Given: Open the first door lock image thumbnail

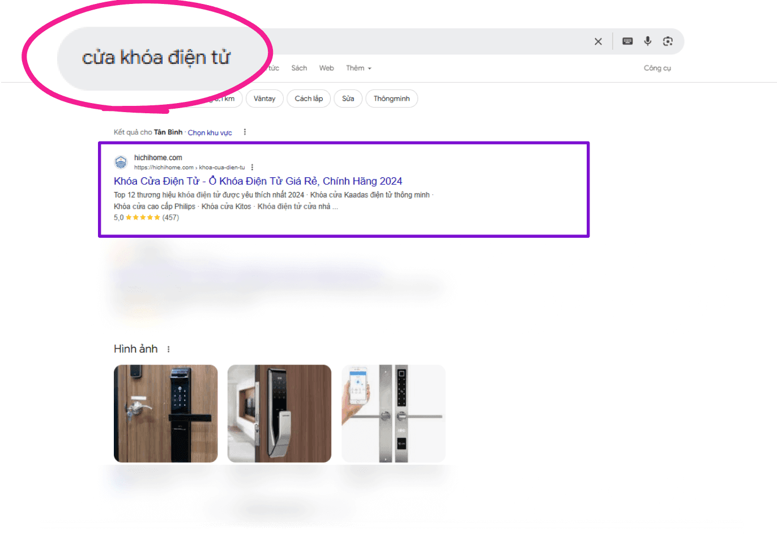Looking at the screenshot, I should pyautogui.click(x=165, y=413).
